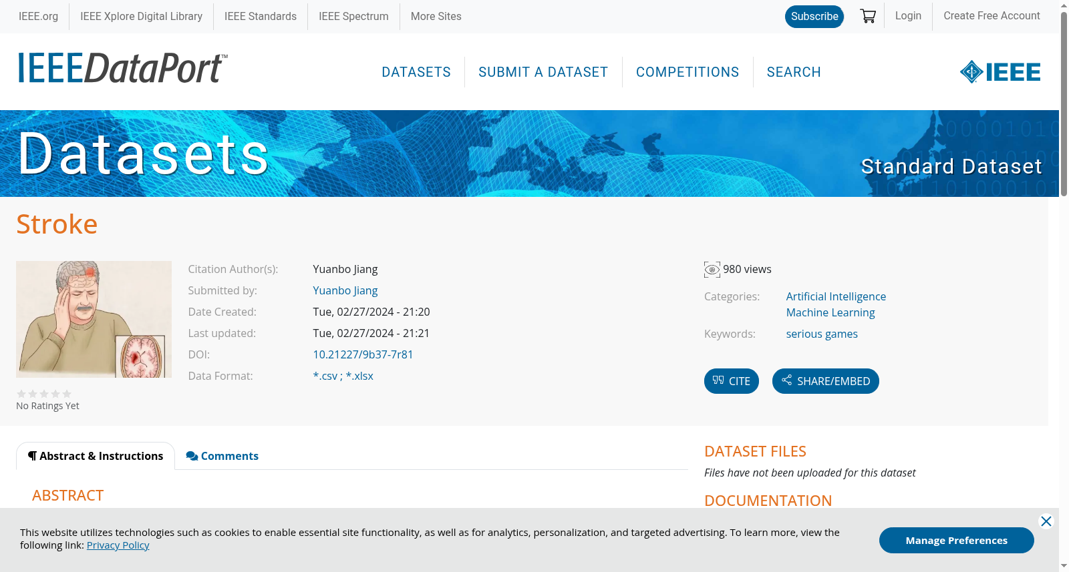Screen dimensions: 1069x572
Task: Open the SEARCH menu item
Action: 794,72
